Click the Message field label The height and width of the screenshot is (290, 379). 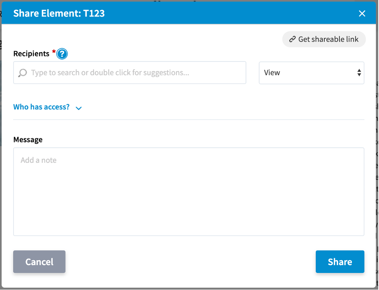tap(28, 140)
